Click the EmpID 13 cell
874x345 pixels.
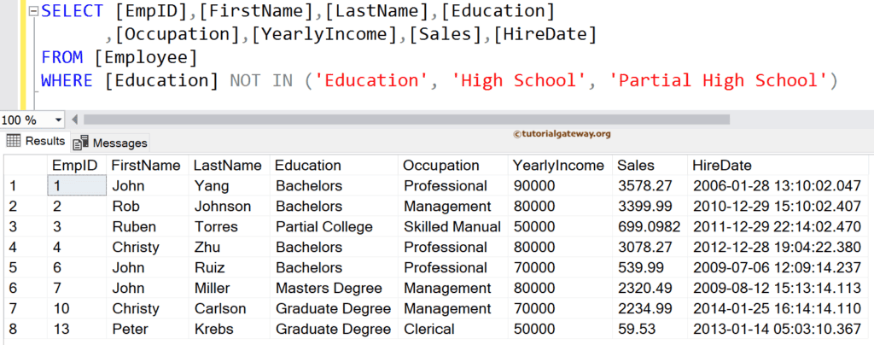(77, 329)
